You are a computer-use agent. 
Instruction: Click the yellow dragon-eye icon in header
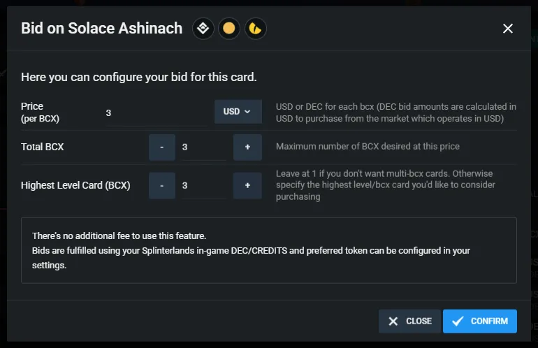255,29
